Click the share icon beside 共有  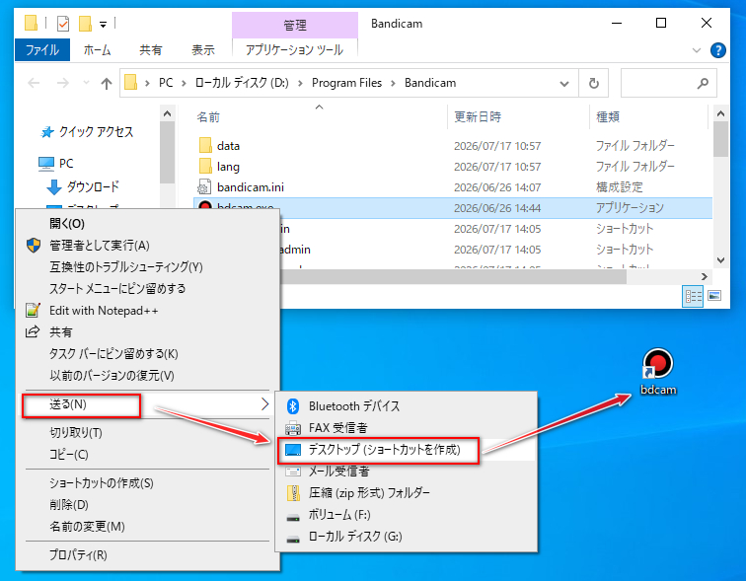[x=32, y=331]
